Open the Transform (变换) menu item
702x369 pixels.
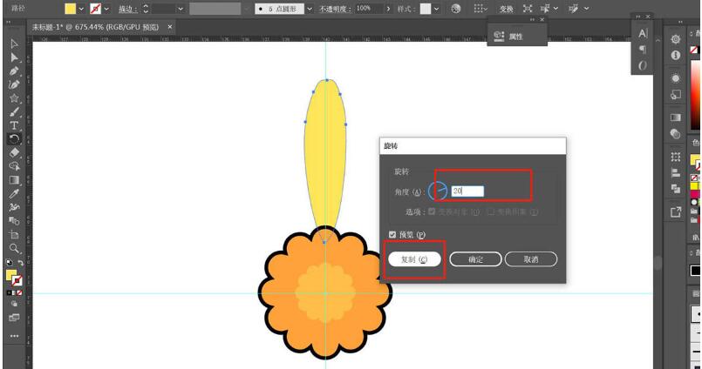(507, 8)
